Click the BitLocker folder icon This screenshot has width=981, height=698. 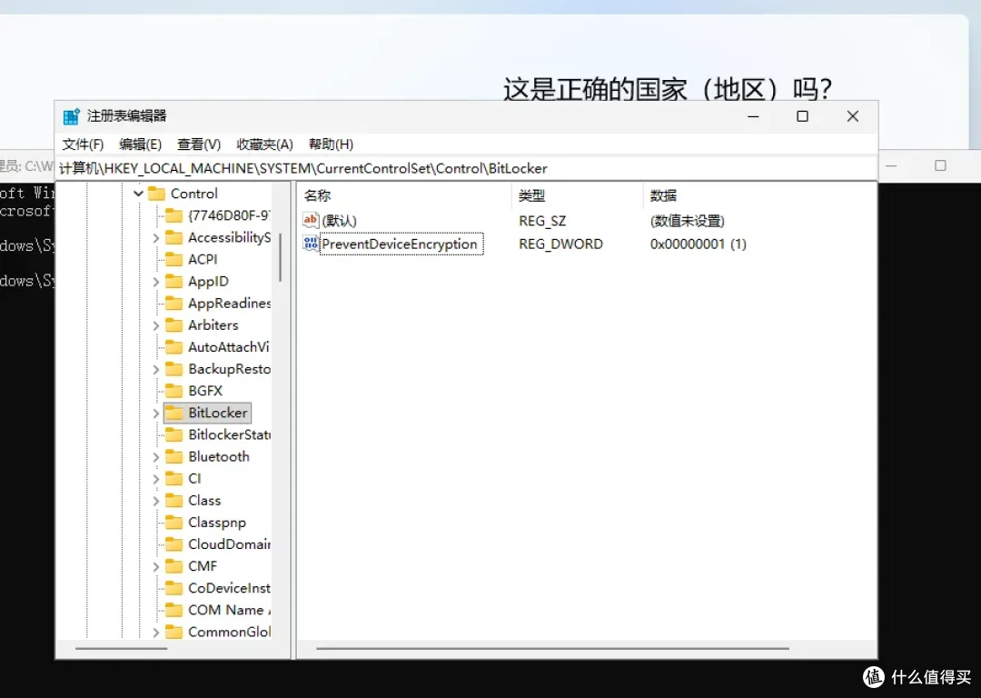click(x=173, y=413)
